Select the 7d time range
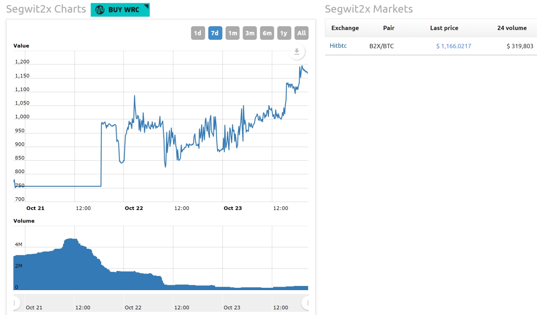 (215, 33)
